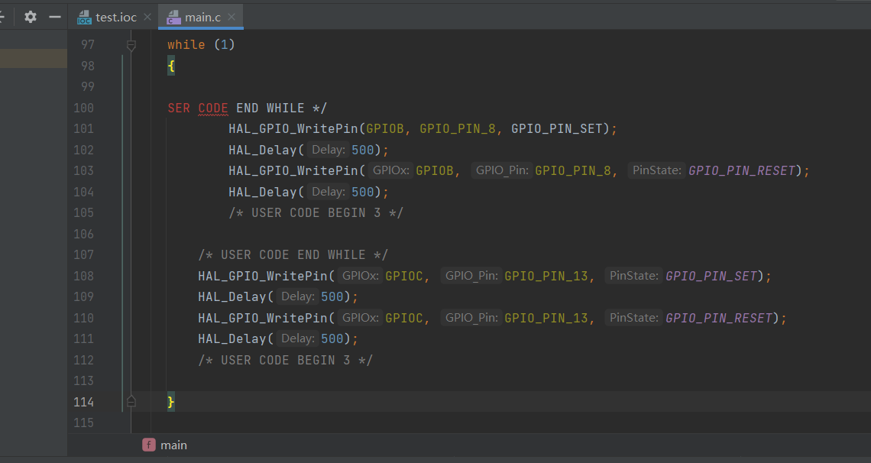
Task: Click 'SER' text on line 100
Action: (179, 108)
